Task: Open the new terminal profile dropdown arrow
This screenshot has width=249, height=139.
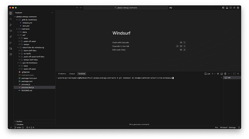Action: pyautogui.click(x=215, y=74)
